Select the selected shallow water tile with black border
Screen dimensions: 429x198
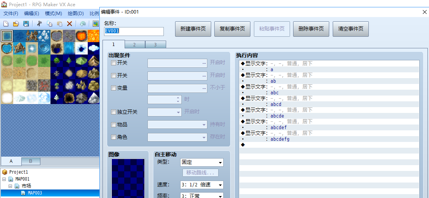tap(7, 36)
